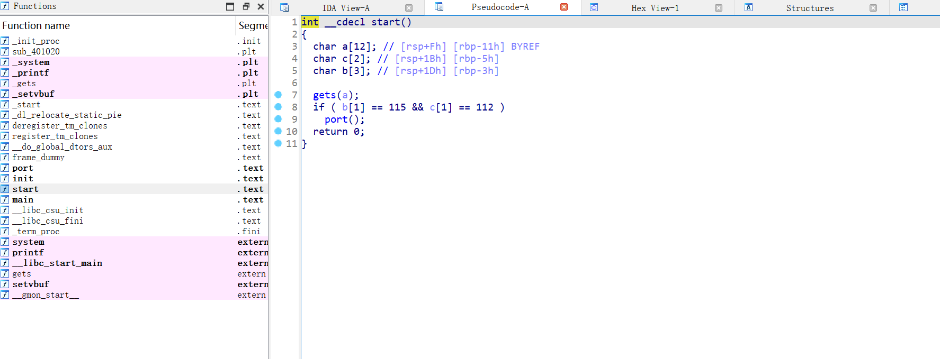Close the IDA View-A tab
Image resolution: width=940 pixels, height=359 pixels.
pyautogui.click(x=409, y=8)
